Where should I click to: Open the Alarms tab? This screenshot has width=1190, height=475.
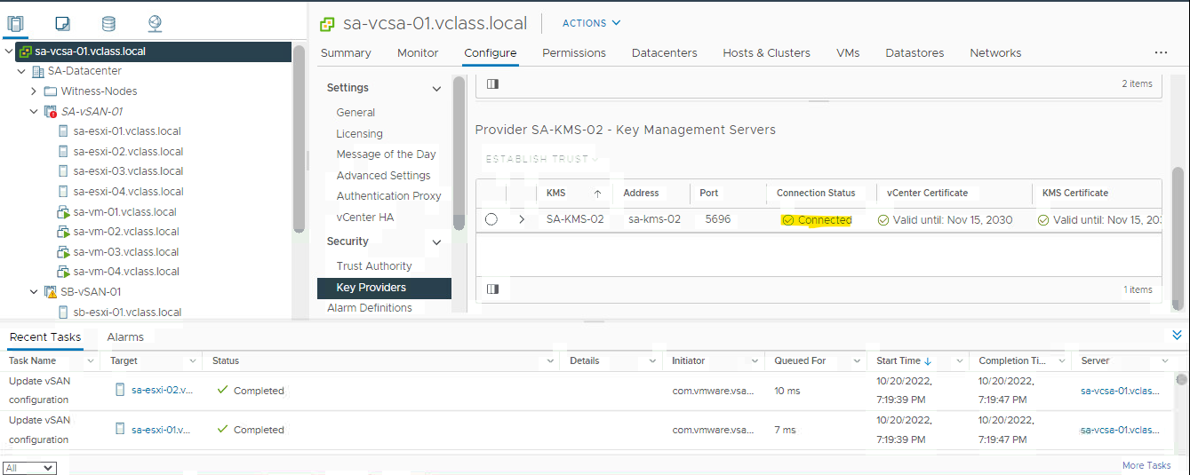pyautogui.click(x=125, y=337)
